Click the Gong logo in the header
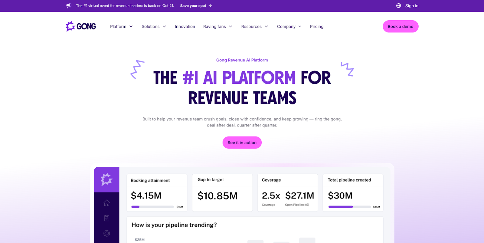484x243 pixels. [81, 26]
